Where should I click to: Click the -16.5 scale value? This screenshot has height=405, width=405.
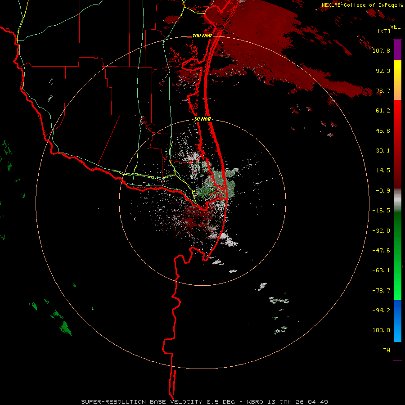[381, 211]
